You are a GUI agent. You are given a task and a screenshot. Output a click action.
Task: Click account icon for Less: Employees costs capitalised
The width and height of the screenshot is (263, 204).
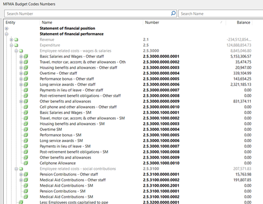tap(21, 202)
